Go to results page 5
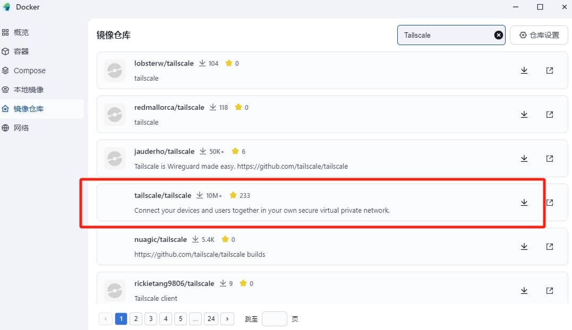This screenshot has height=330, width=572. 181,319
